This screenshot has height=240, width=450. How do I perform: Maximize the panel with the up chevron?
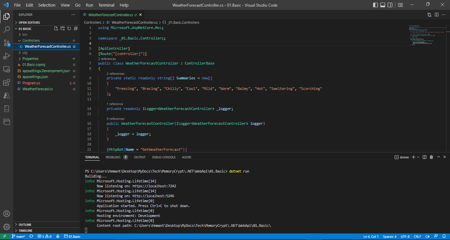pyautogui.click(x=438, y=157)
